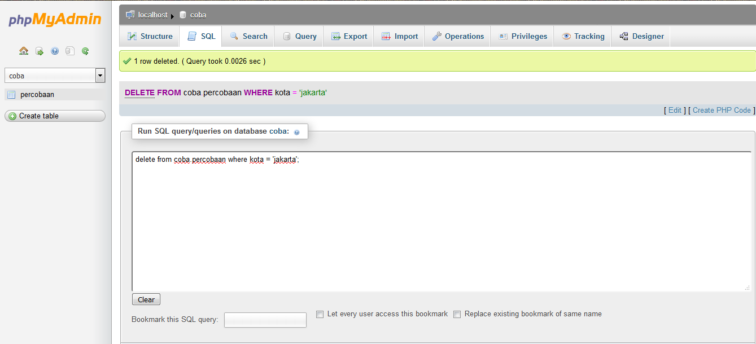This screenshot has height=344, width=756.
Task: Click the localhost server icon in breadcrumb
Action: [x=130, y=15]
